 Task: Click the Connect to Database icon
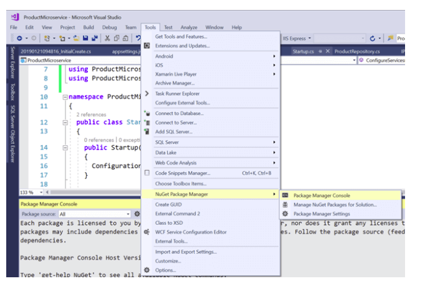click(147, 113)
